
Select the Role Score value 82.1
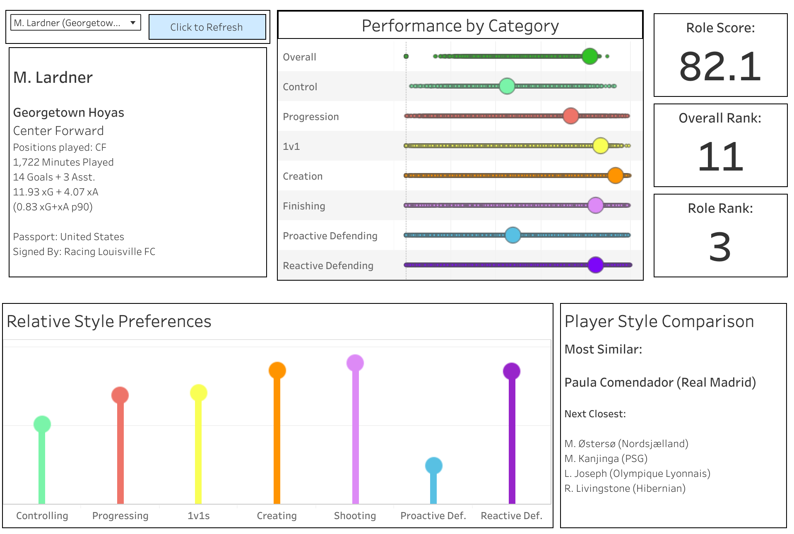pos(720,67)
